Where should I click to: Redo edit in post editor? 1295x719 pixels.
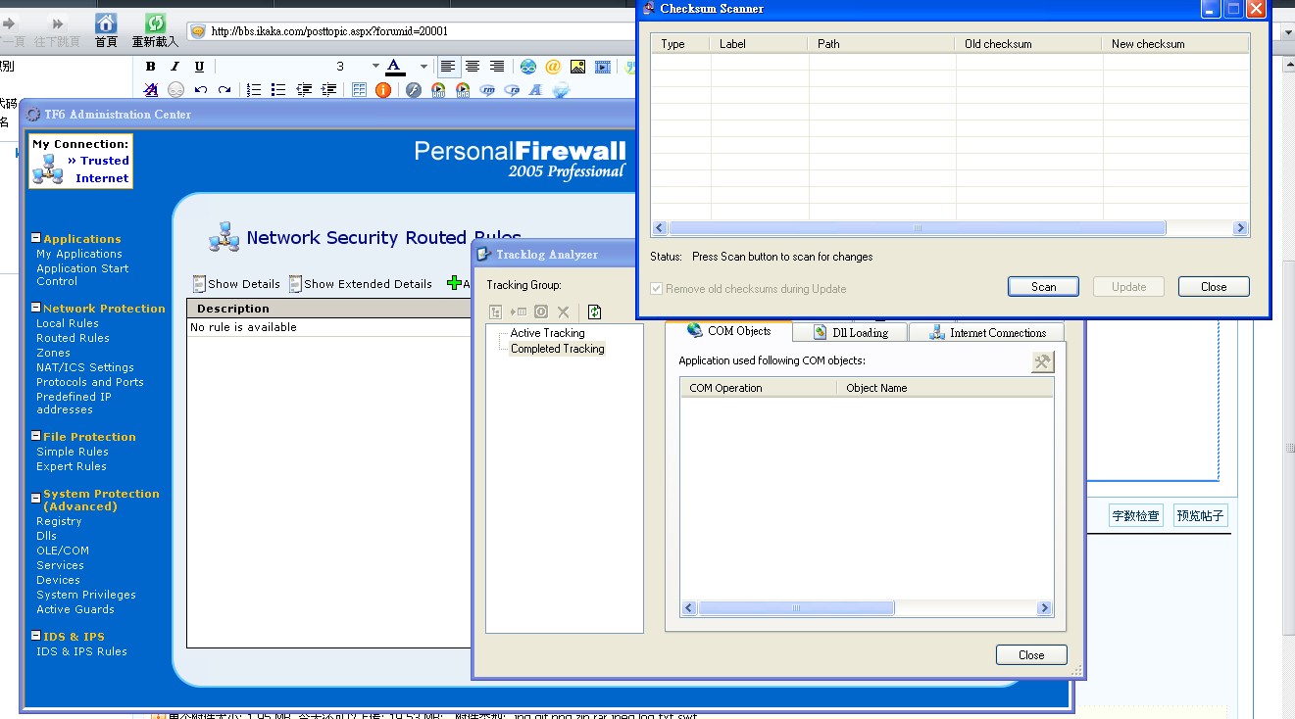pyautogui.click(x=224, y=90)
